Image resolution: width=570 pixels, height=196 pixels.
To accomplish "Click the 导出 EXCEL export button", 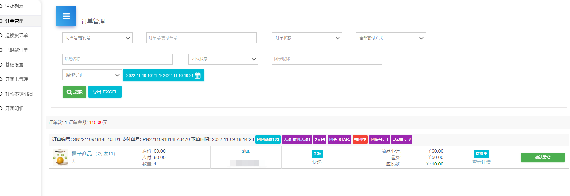I will (x=105, y=92).
